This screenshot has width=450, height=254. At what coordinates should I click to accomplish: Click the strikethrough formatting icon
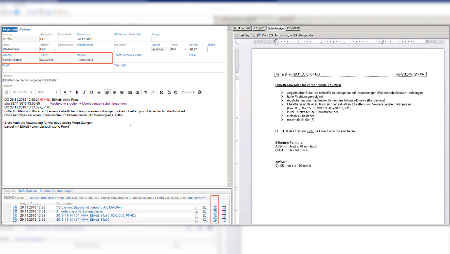(99, 92)
